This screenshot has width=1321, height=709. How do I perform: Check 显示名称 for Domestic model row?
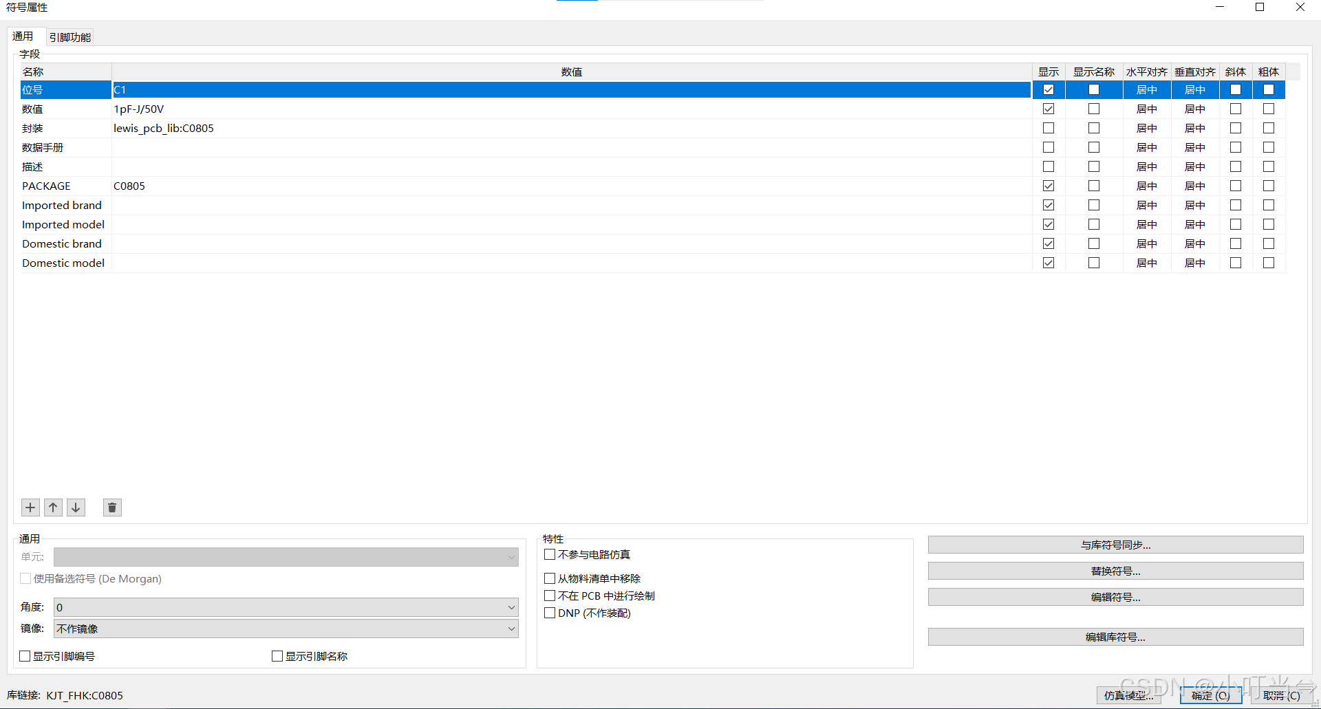[1094, 263]
